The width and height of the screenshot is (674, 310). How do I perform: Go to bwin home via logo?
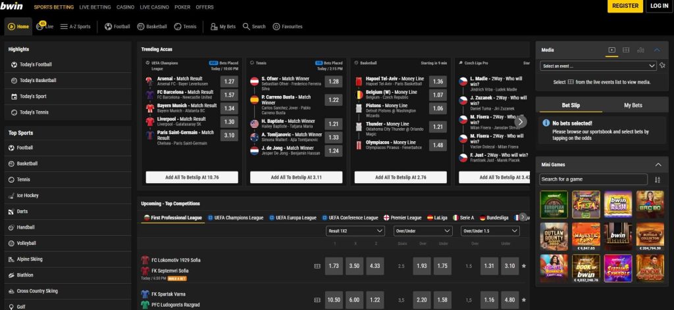[12, 7]
